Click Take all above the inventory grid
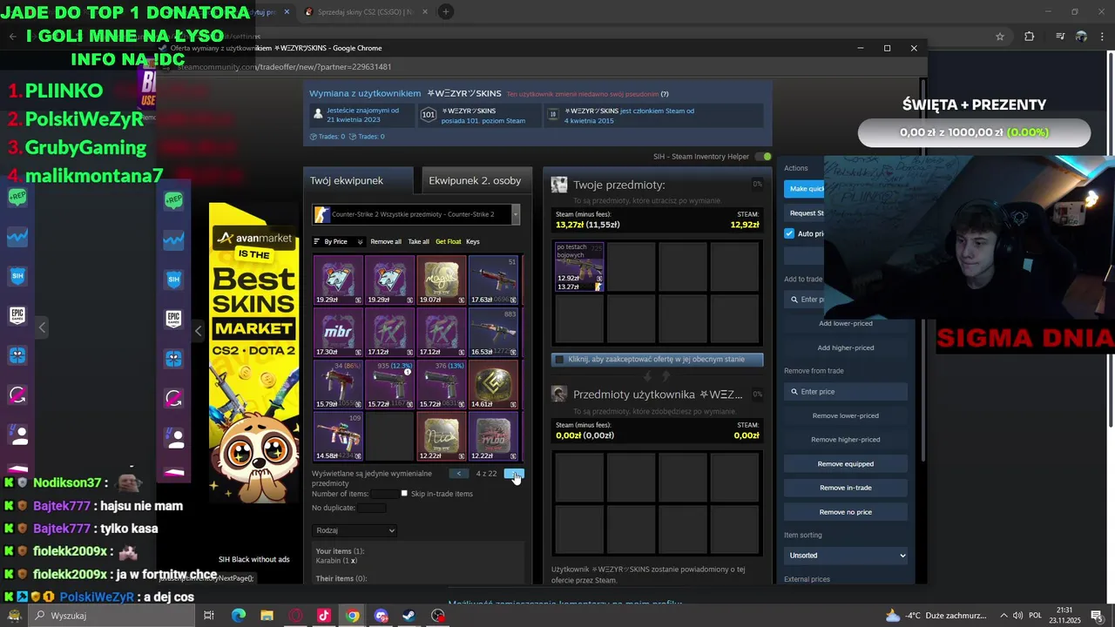Viewport: 1115px width, 627px height. 418,241
